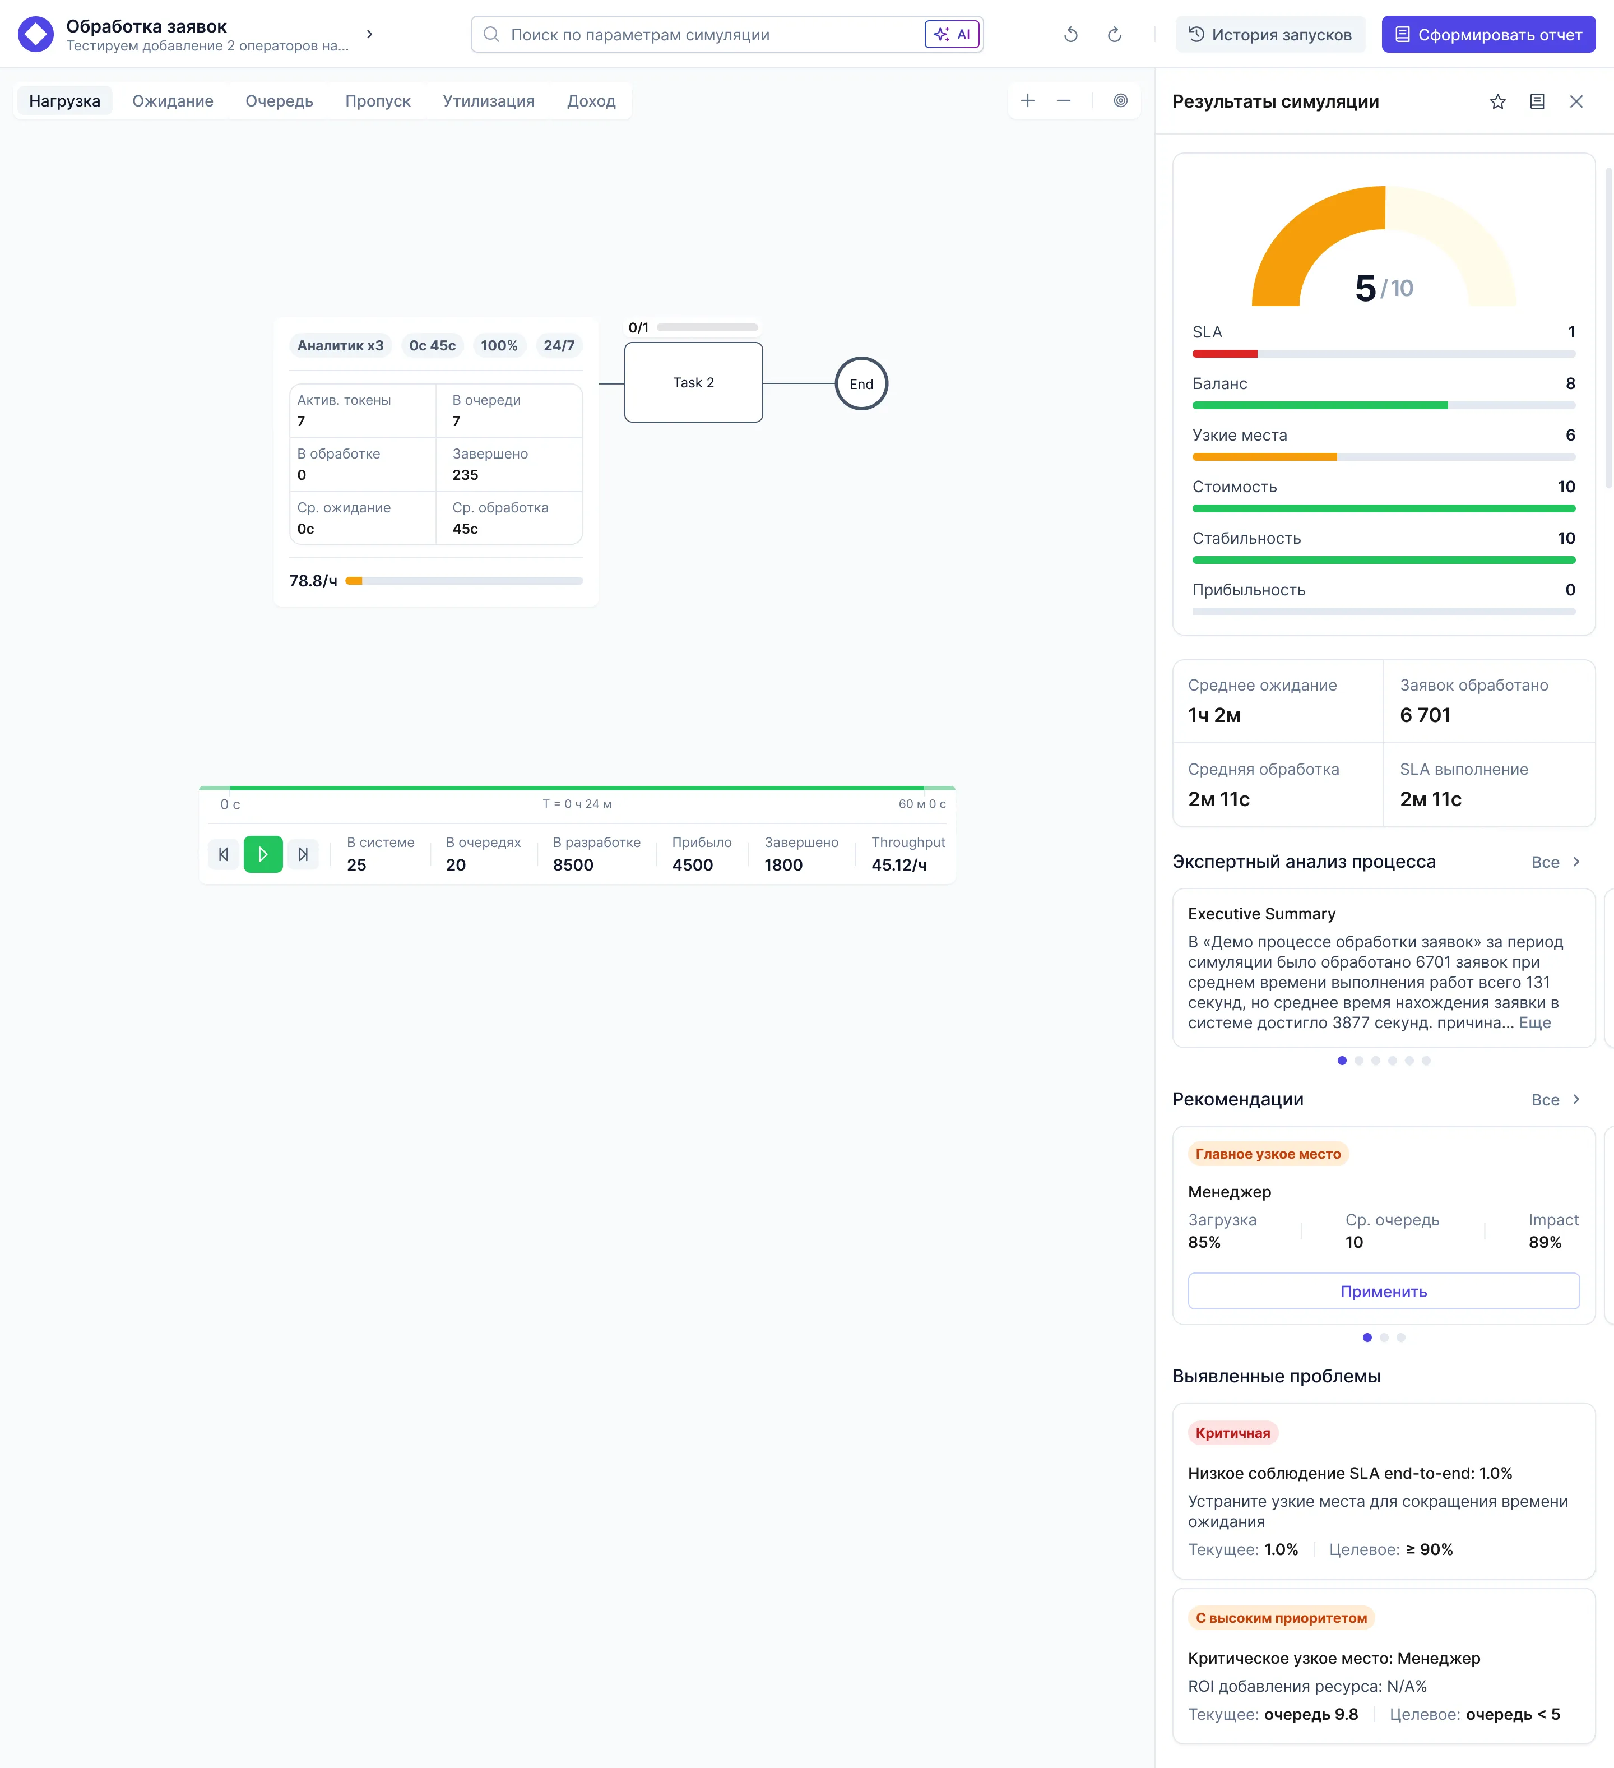
Task: Favorite results with the star icon
Action: point(1497,101)
